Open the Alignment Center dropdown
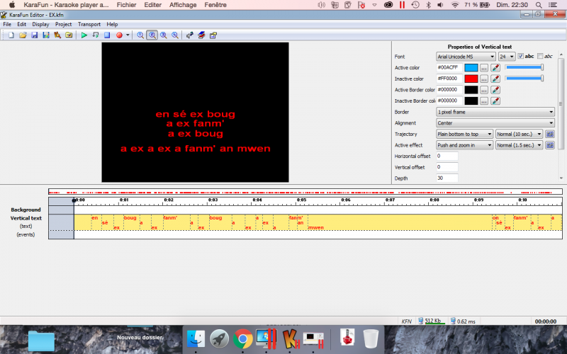Image resolution: width=567 pixels, height=354 pixels. click(495, 122)
